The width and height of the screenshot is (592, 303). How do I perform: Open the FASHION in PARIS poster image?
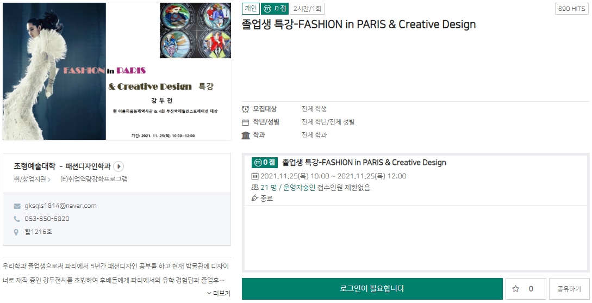click(117, 71)
